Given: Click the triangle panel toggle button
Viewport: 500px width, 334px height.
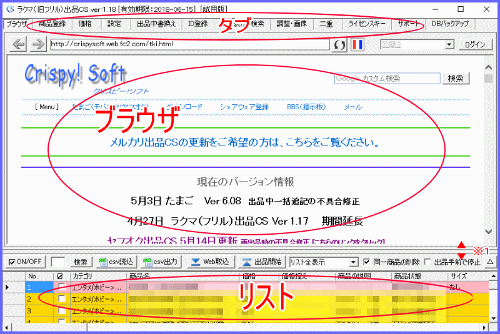Looking at the screenshot, I should click(491, 262).
